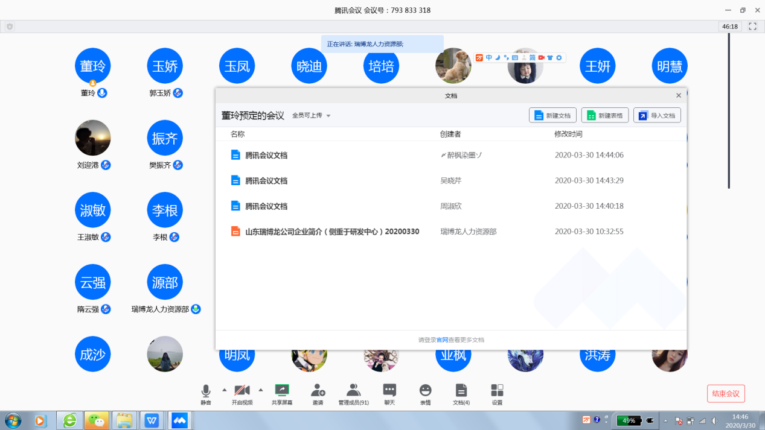Open the 表情 emoji picker
Viewport: 765px width, 430px height.
pos(426,394)
